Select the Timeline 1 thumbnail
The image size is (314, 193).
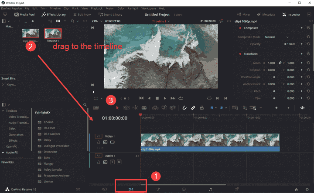click(53, 33)
